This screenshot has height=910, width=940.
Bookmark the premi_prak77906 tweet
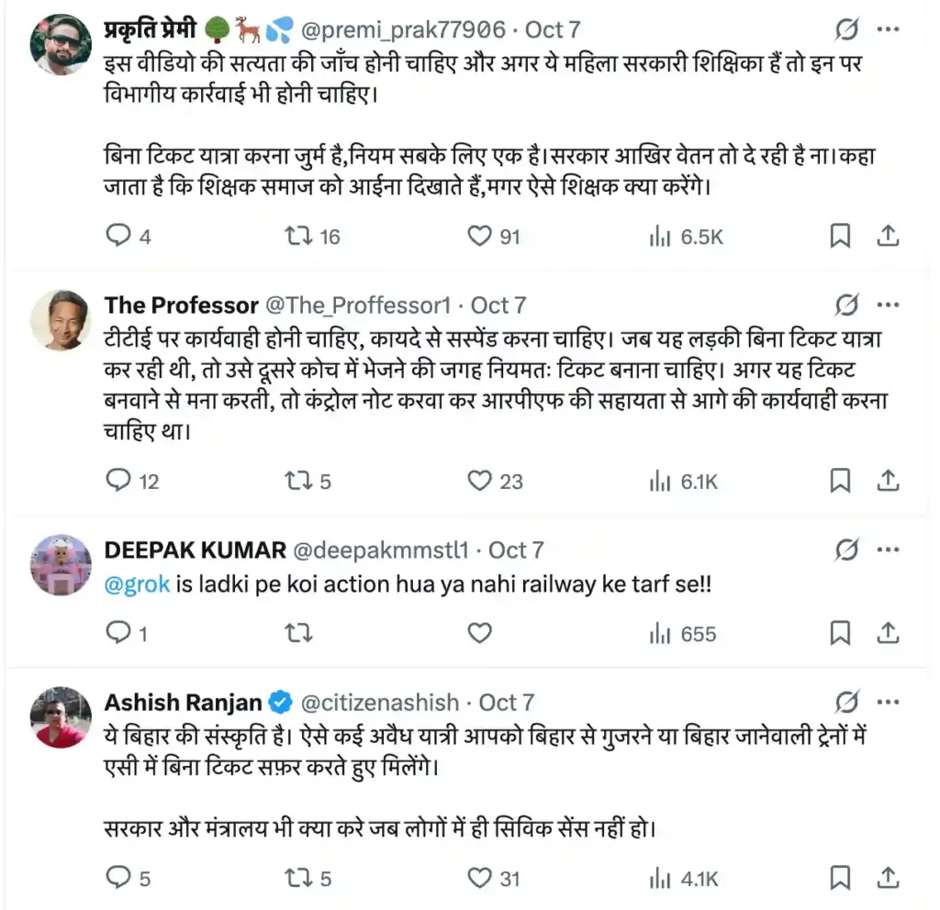pos(839,236)
